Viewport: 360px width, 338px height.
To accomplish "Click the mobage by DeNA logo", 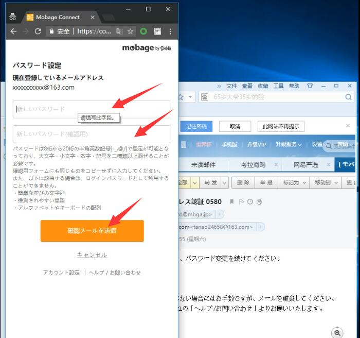I will point(147,48).
